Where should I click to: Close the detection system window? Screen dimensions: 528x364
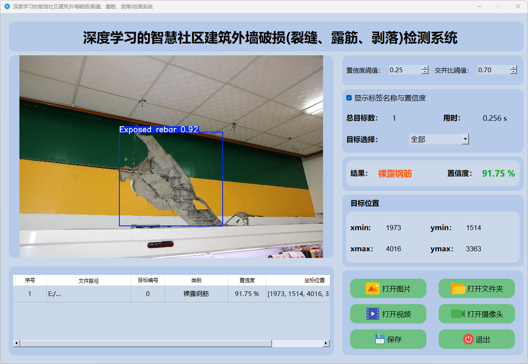518,6
